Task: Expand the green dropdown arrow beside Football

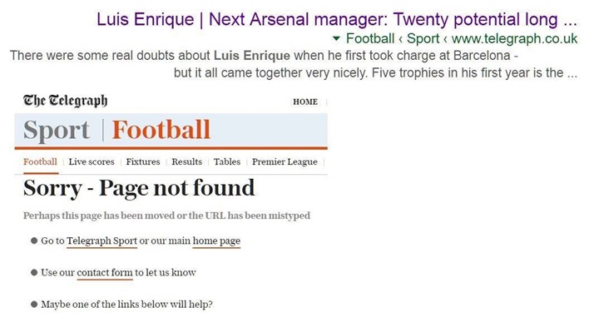Action: click(336, 38)
